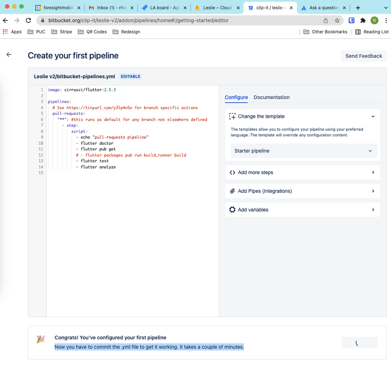Switch to the Configure tab
The width and height of the screenshot is (391, 368).
236,97
